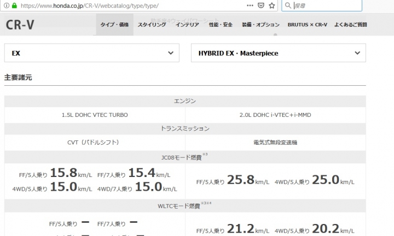The width and height of the screenshot is (394, 236).
Task: Open the インテリア tab
Action: point(187,25)
